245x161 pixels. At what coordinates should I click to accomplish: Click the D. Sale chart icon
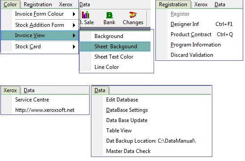pyautogui.click(x=86, y=15)
